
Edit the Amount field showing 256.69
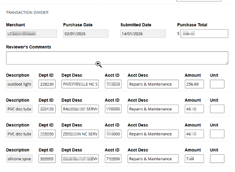[194, 84]
